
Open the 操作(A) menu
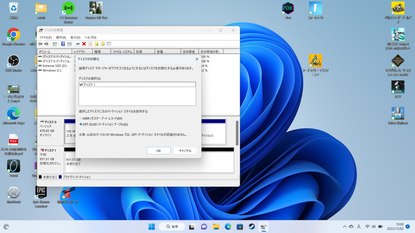(61, 37)
